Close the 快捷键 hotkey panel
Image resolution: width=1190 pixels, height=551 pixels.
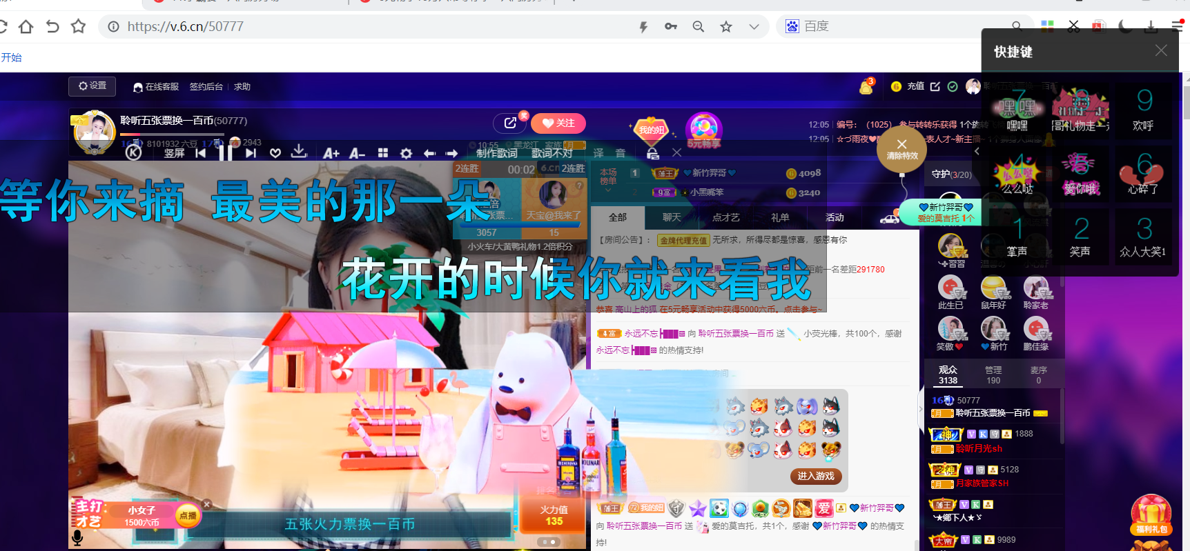pos(1161,50)
